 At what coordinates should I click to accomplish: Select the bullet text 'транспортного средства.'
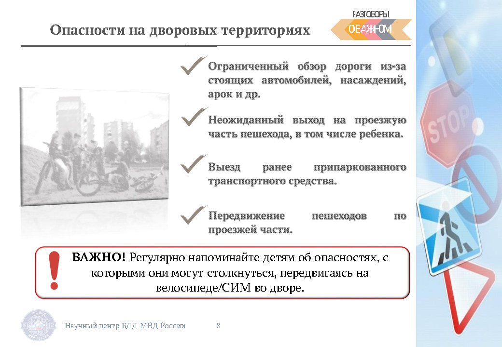pyautogui.click(x=272, y=182)
